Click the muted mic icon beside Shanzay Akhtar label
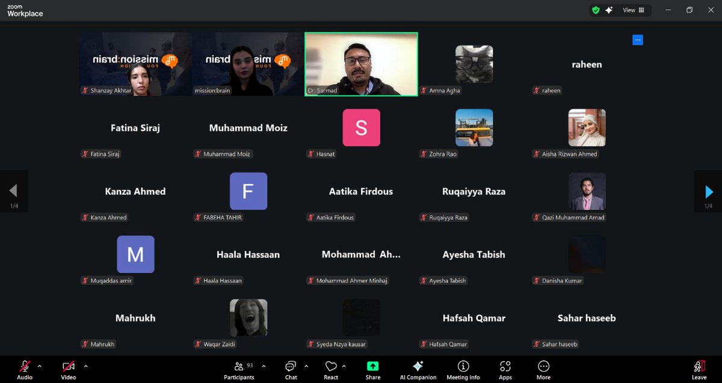 click(85, 91)
